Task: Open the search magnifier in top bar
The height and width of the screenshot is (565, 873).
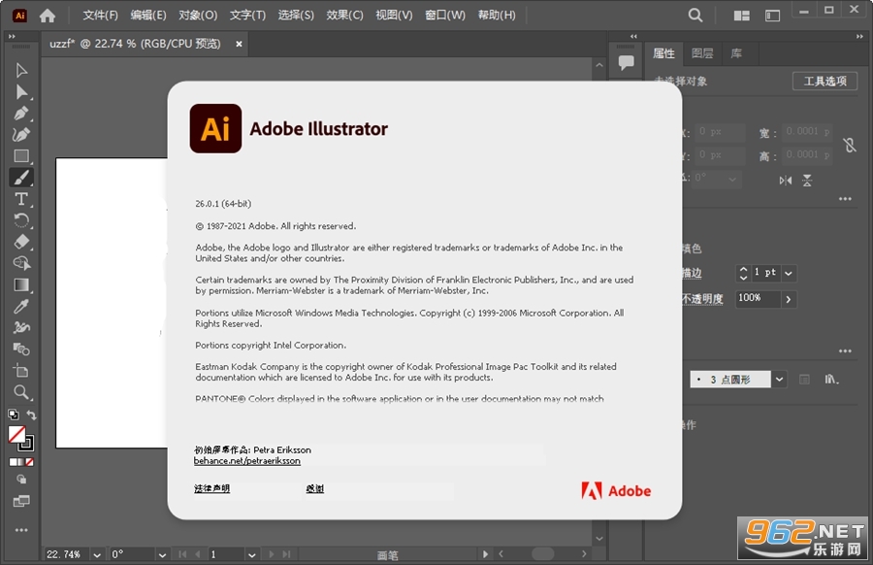Action: pyautogui.click(x=695, y=15)
